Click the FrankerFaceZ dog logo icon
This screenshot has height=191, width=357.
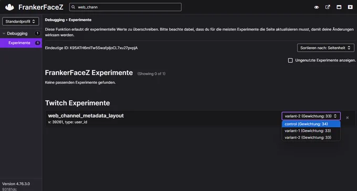click(x=9, y=7)
